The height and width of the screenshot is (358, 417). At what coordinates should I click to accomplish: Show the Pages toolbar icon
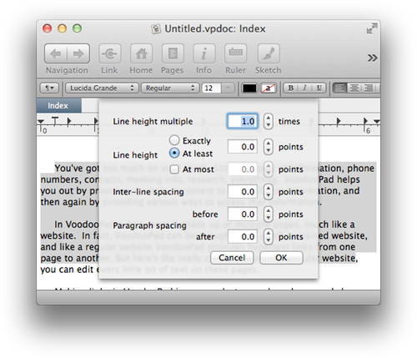[x=173, y=53]
